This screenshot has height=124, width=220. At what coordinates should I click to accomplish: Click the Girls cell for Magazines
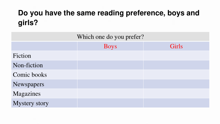point(176,94)
